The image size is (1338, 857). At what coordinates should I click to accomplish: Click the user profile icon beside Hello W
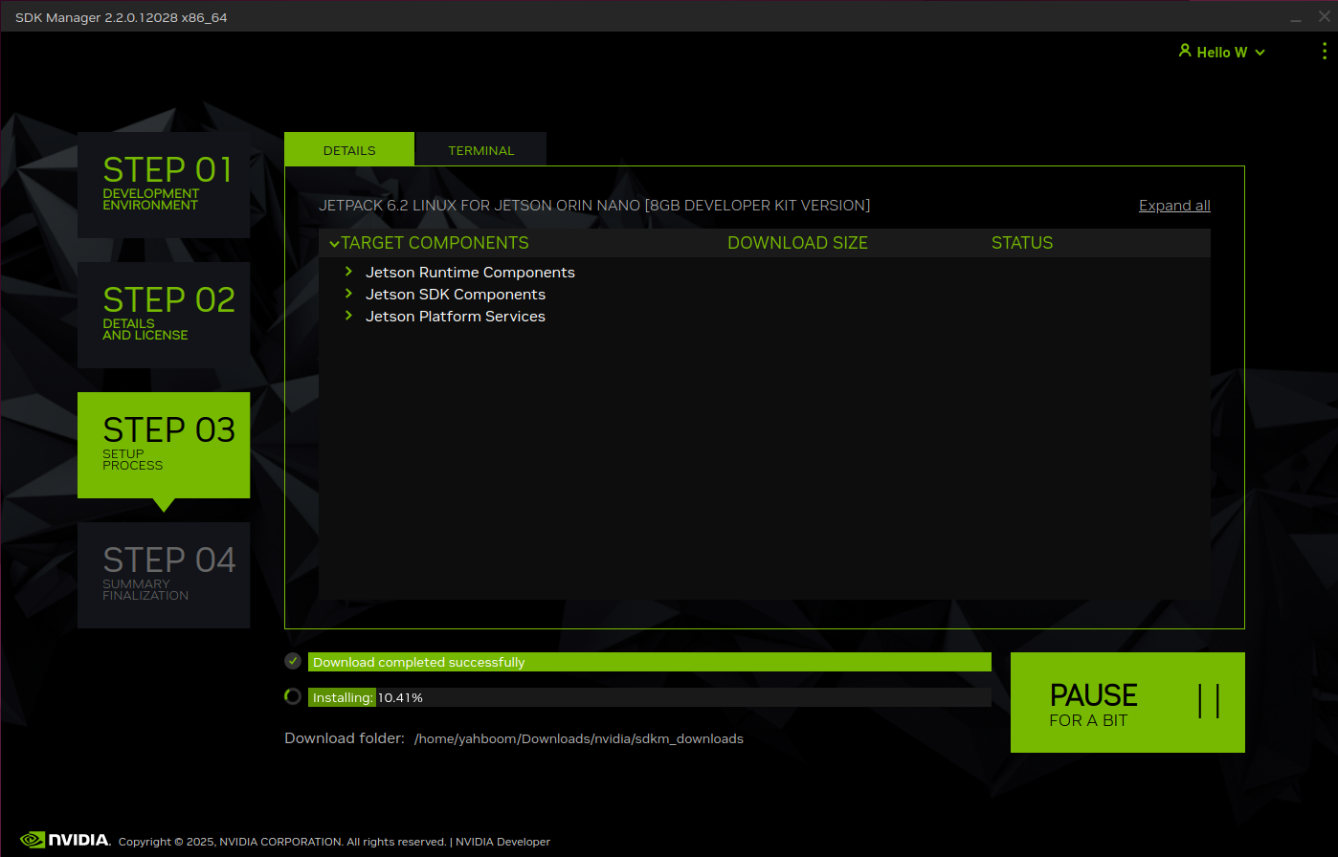[1185, 52]
